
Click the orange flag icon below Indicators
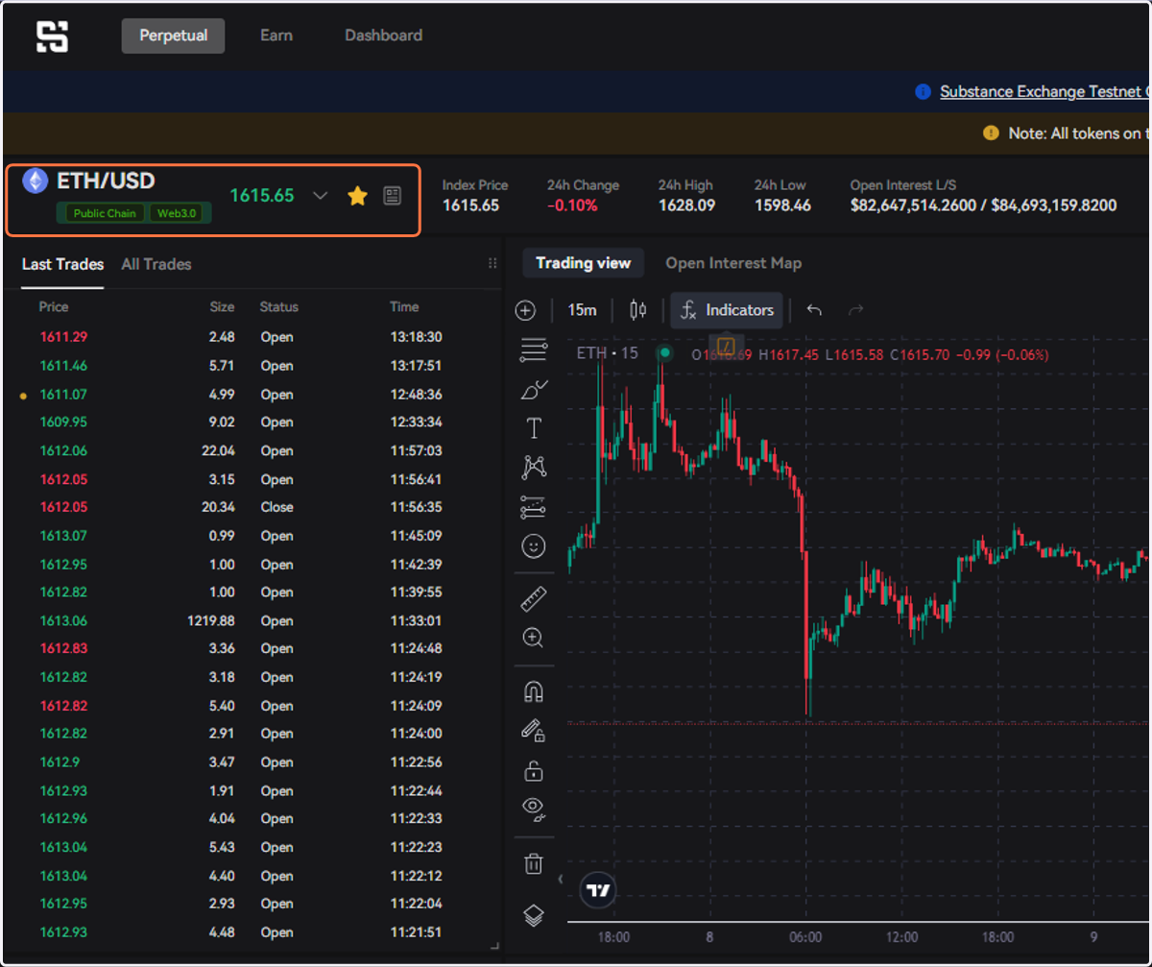[x=727, y=345]
